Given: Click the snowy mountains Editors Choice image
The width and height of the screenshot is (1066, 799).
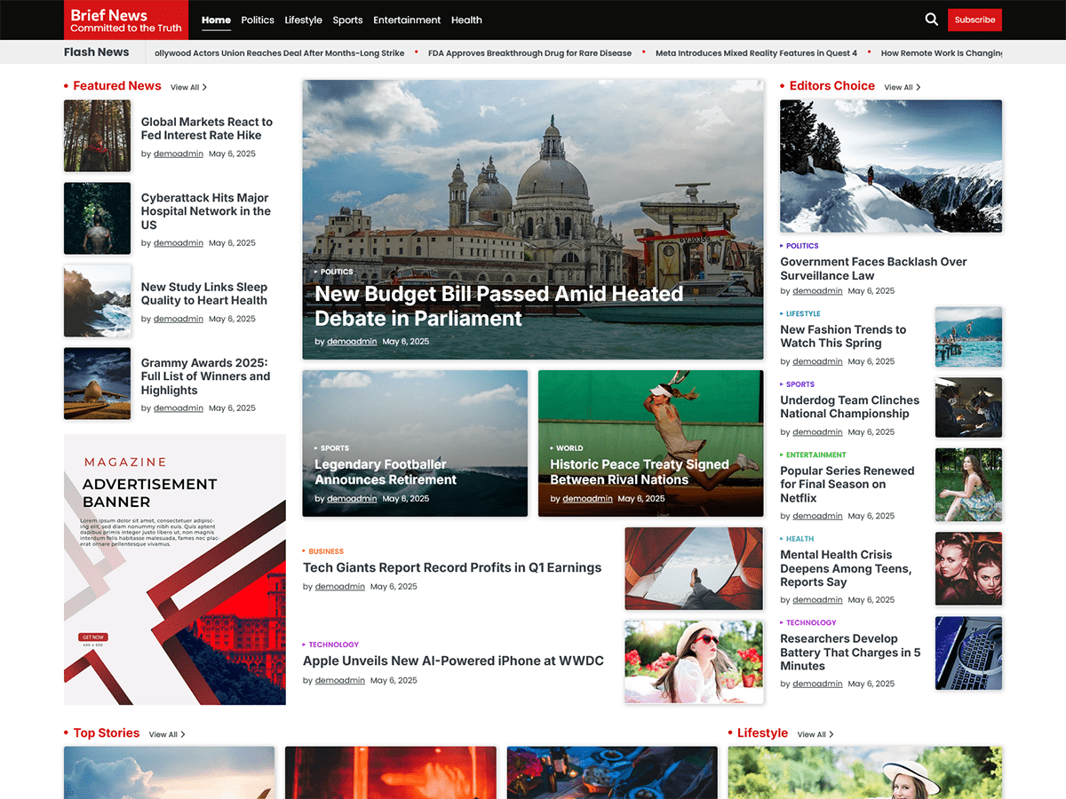Looking at the screenshot, I should [x=890, y=166].
